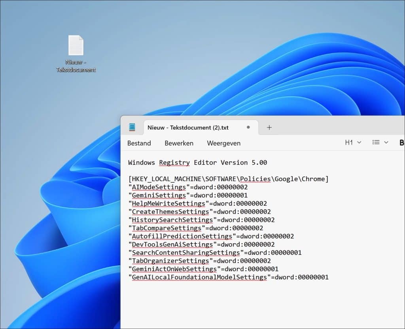The width and height of the screenshot is (405, 329).
Task: Open the Weergeven menu
Action: (223, 143)
